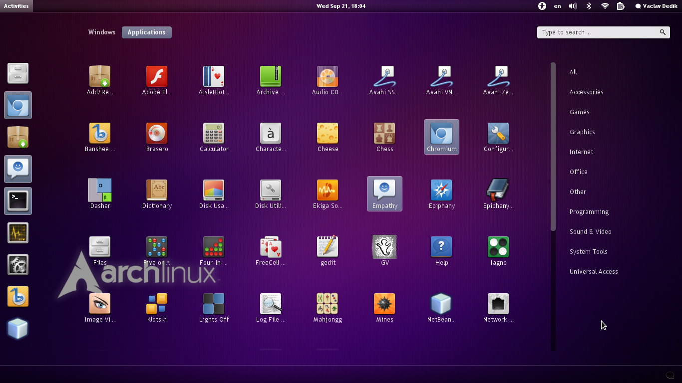
Task: Launch Disk Utility
Action: (x=271, y=194)
